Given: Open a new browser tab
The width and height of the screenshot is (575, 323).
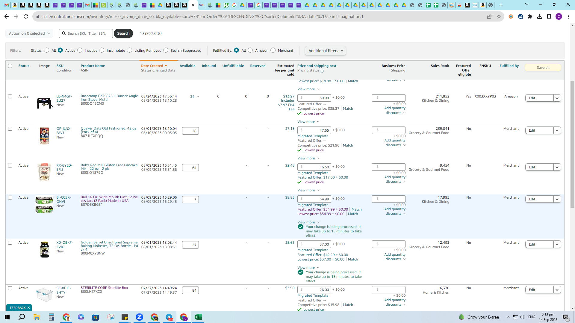Looking at the screenshot, I should pyautogui.click(x=501, y=5).
